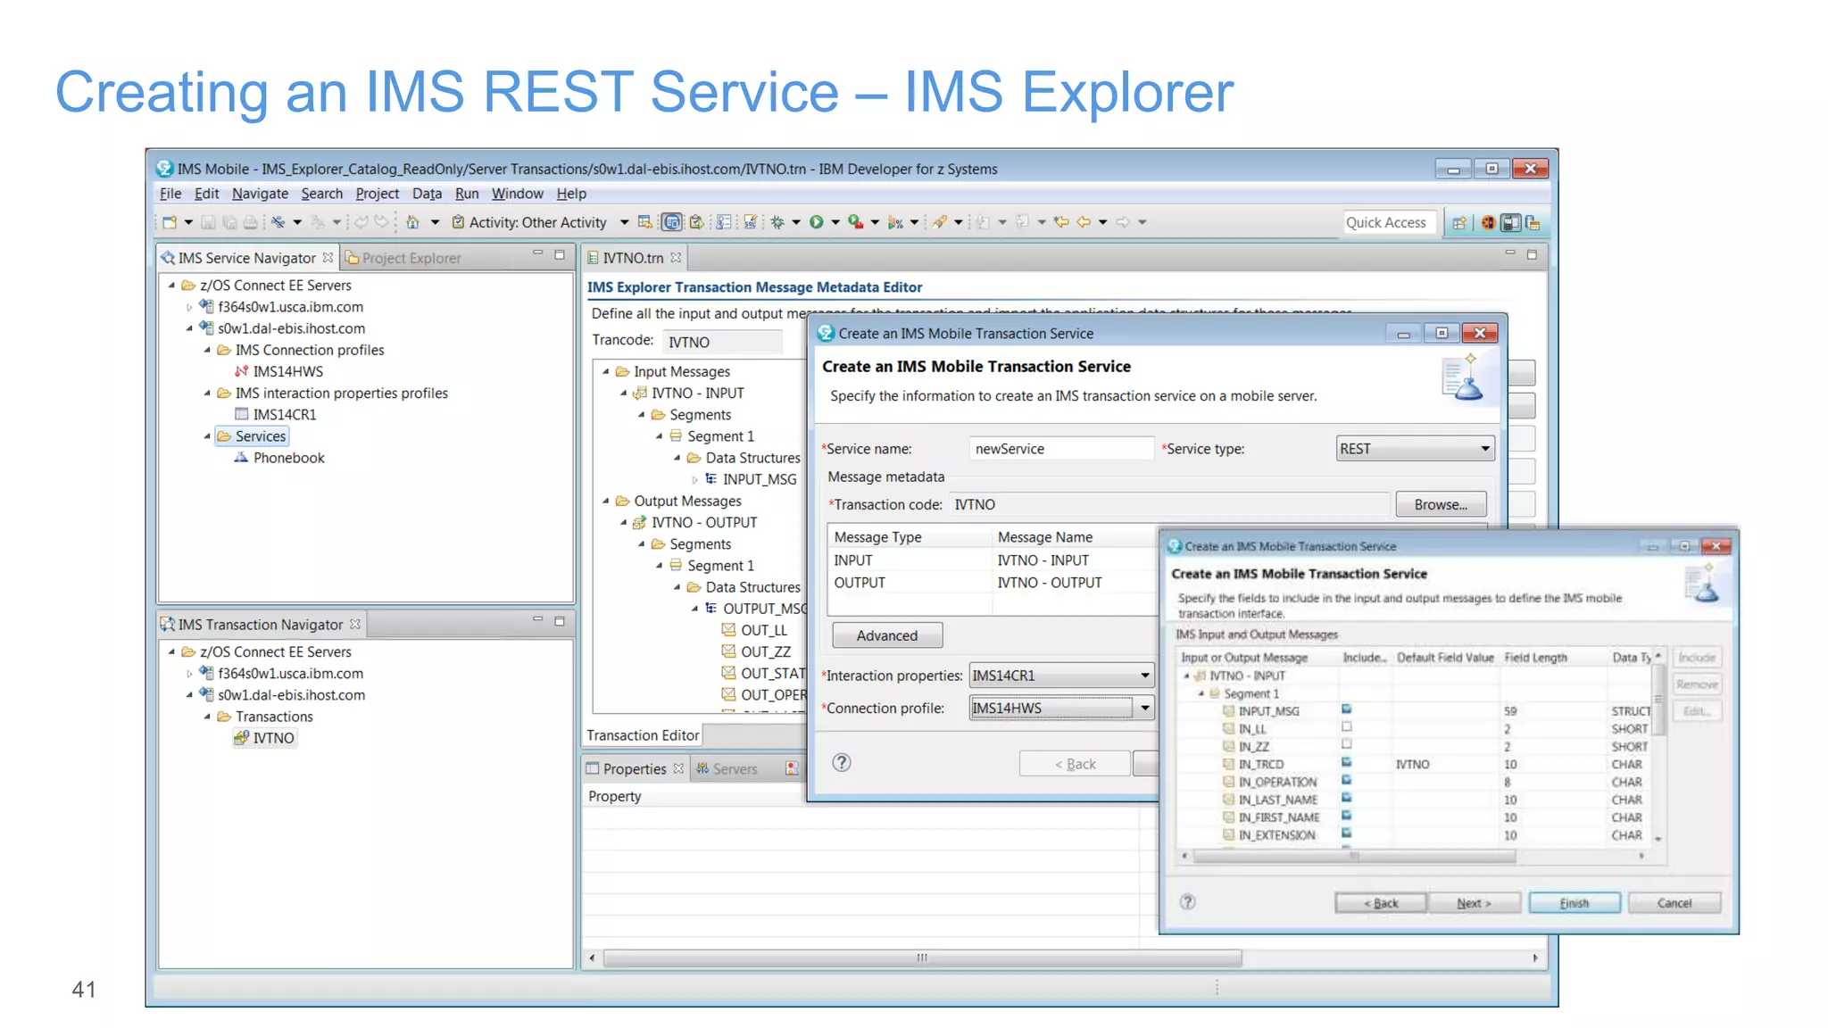The image size is (1828, 1028).
Task: Open the Activity: Other Activity dropdown arrow
Action: (x=624, y=222)
